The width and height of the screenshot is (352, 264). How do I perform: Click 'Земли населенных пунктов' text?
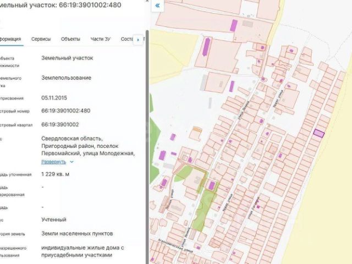pyautogui.click(x=77, y=233)
